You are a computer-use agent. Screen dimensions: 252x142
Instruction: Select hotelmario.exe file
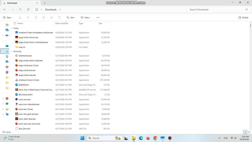[x=25, y=56]
